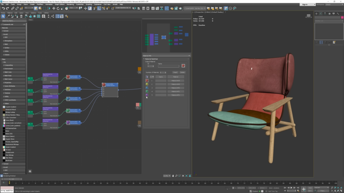Open the Material #48 name dropdown
Screen dimensions: 344x193
(166, 56)
